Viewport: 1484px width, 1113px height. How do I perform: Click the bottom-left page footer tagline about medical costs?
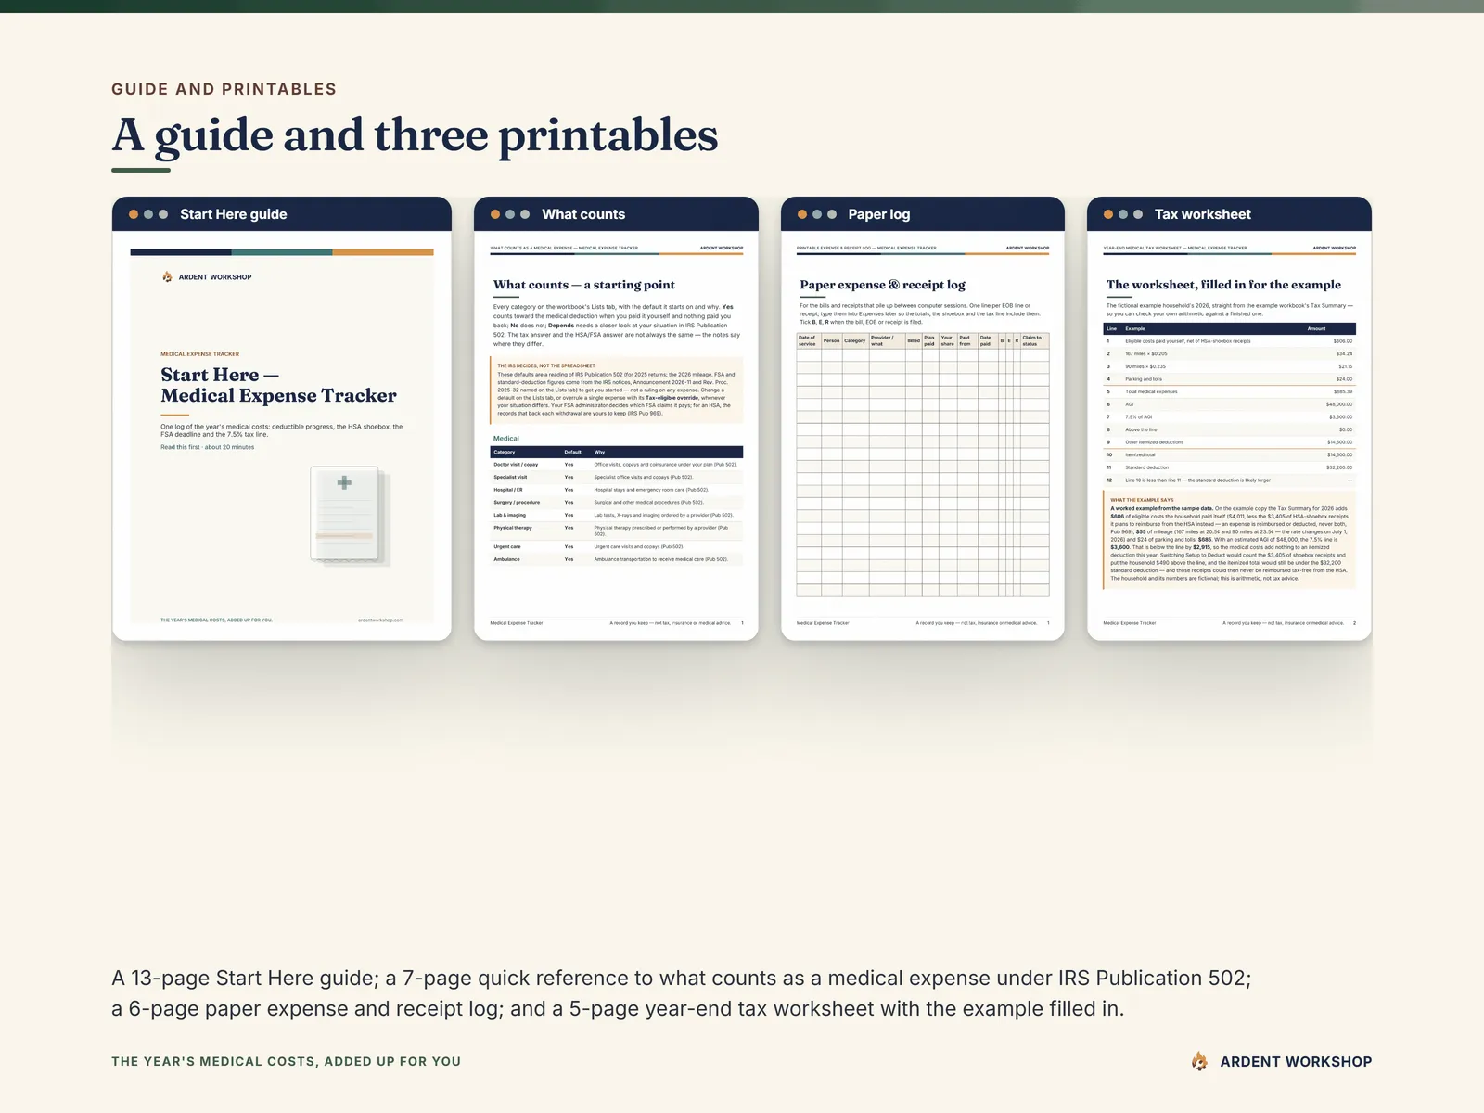pyautogui.click(x=286, y=1061)
